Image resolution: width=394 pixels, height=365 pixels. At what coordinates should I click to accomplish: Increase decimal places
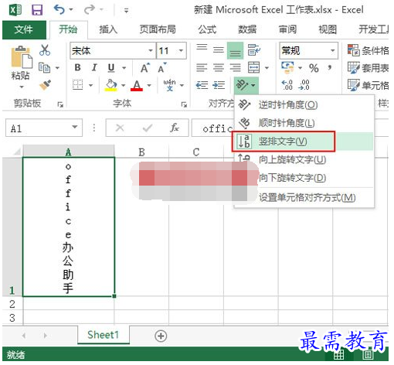click(x=287, y=85)
